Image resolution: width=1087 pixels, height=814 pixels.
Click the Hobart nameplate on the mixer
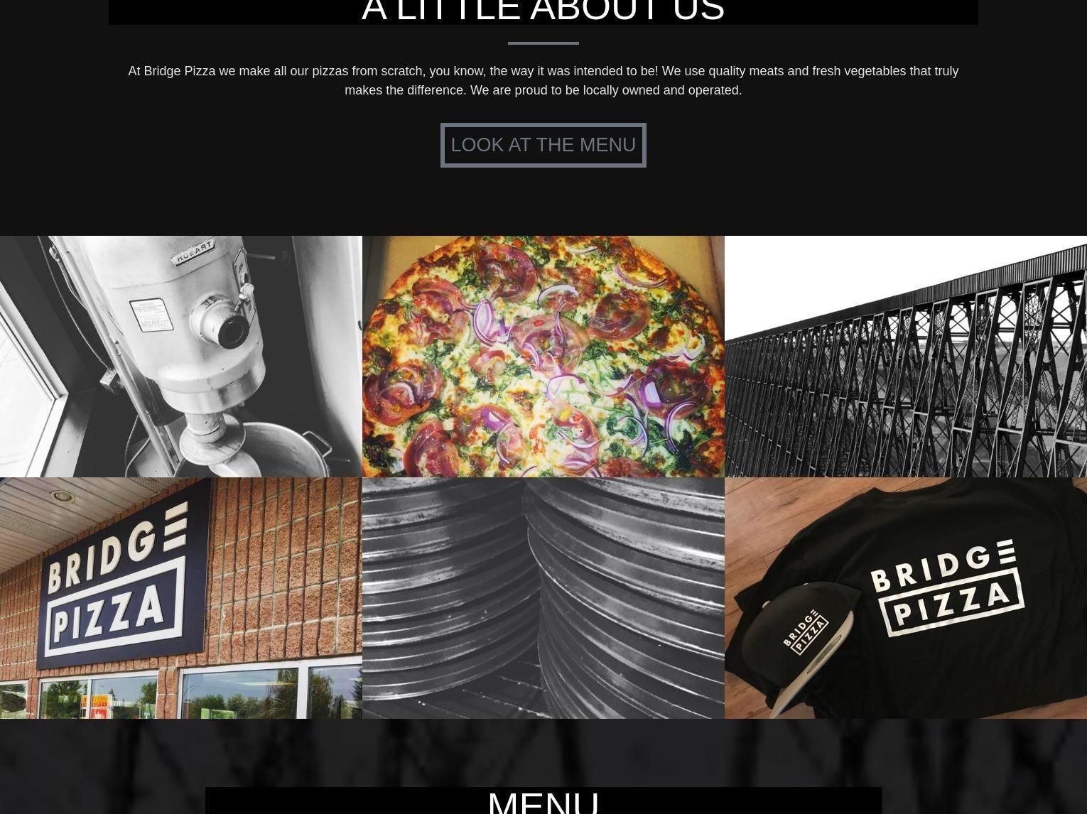click(x=194, y=251)
